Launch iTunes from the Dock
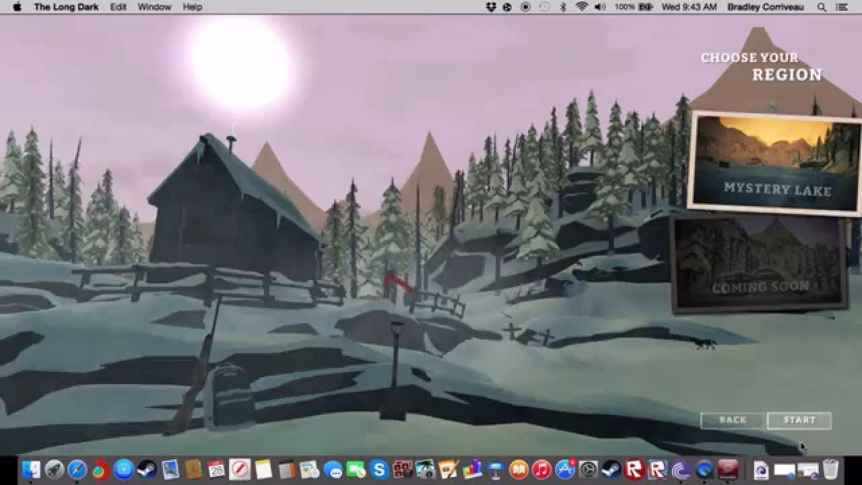The image size is (862, 485). pyautogui.click(x=541, y=469)
